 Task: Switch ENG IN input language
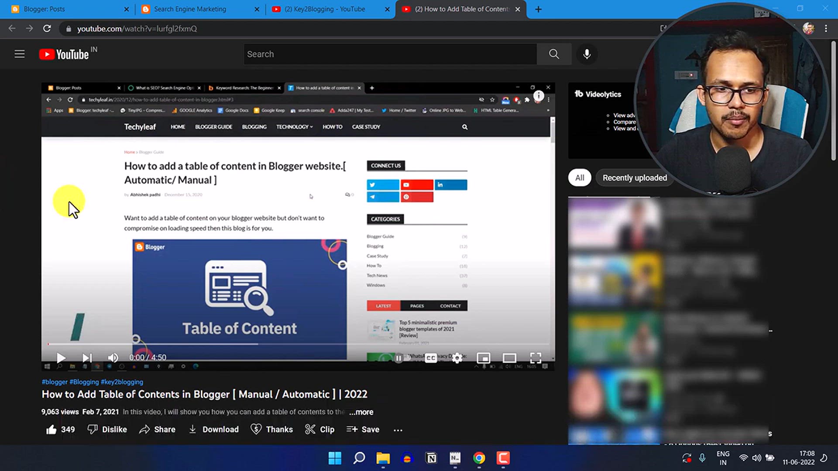pyautogui.click(x=723, y=458)
